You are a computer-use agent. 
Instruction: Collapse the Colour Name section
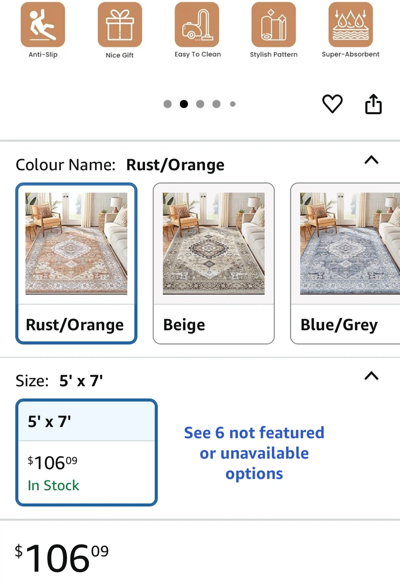(x=371, y=160)
